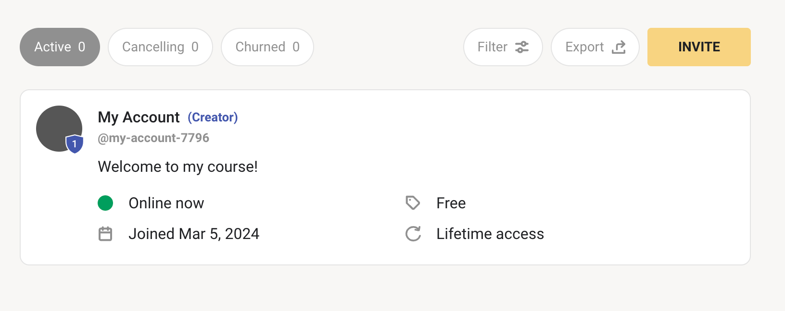The image size is (785, 311).
Task: Click the calendar icon beside Joined date
Action: tap(105, 234)
